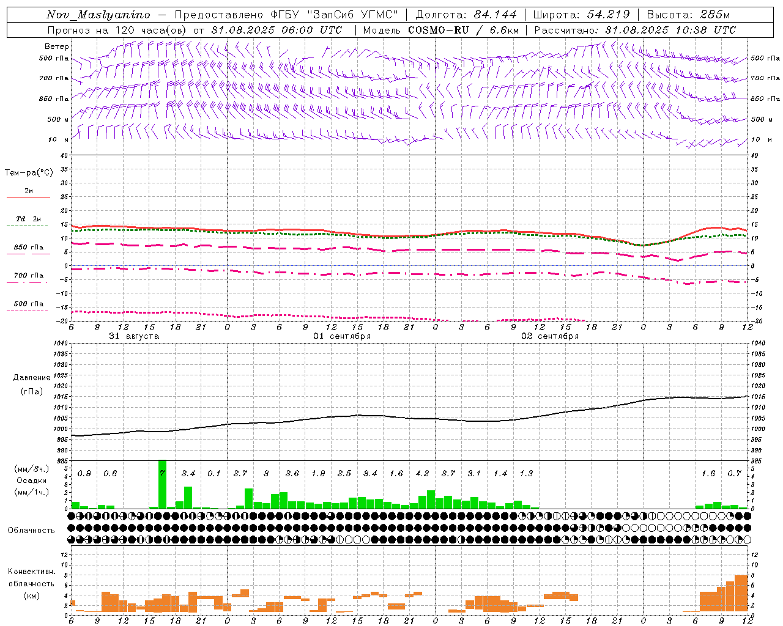Select the "Td 2м" dew point legend entry
Image resolution: width=783 pixels, height=626 pixels.
28,219
